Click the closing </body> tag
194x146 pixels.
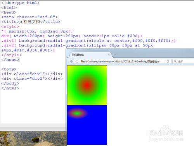click(x=10, y=83)
